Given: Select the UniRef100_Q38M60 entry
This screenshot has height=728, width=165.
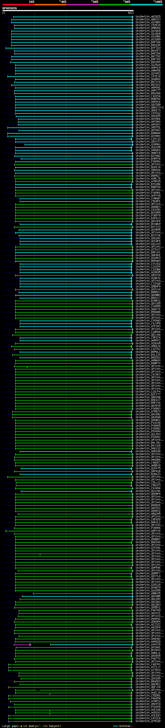Looking at the screenshot, I should 148,144.
